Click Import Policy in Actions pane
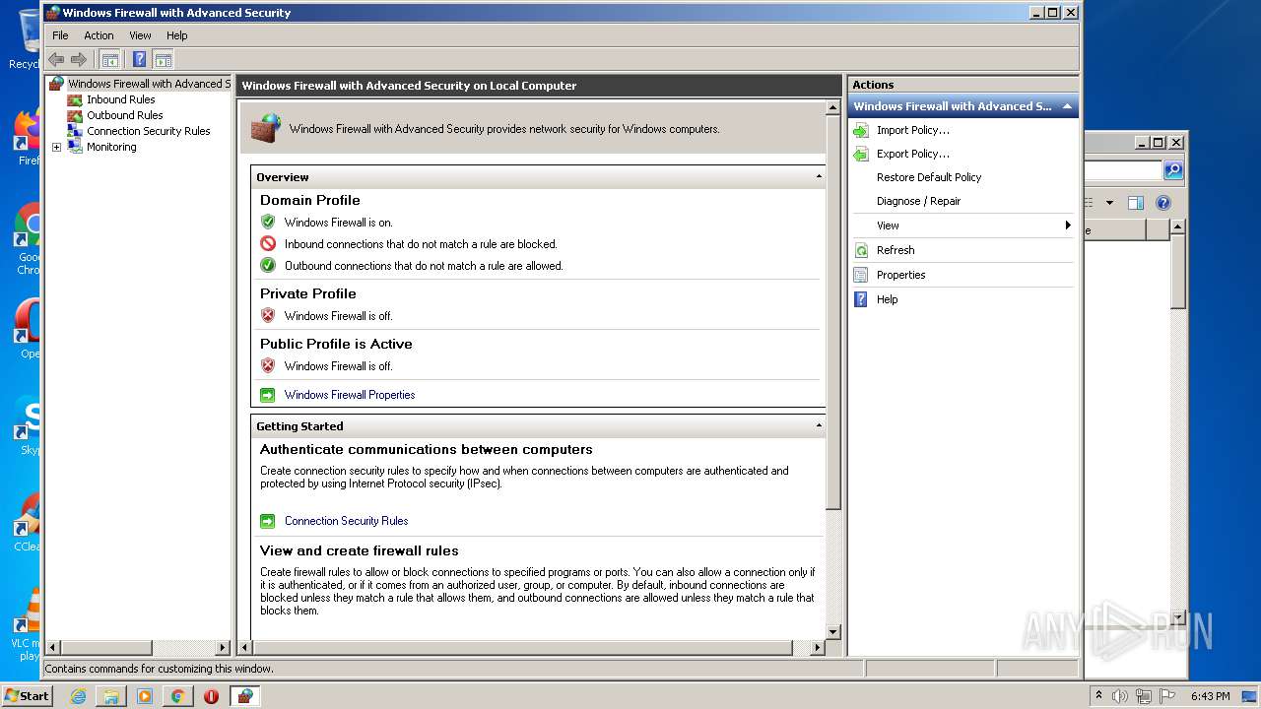 click(913, 130)
